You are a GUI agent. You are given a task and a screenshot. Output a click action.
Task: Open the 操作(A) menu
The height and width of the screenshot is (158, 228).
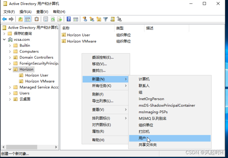pos(26,11)
